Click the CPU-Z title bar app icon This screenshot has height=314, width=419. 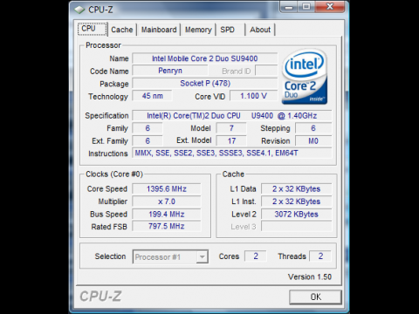point(79,10)
